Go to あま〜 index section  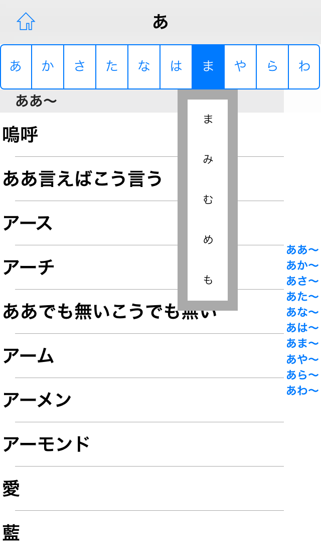tap(302, 343)
